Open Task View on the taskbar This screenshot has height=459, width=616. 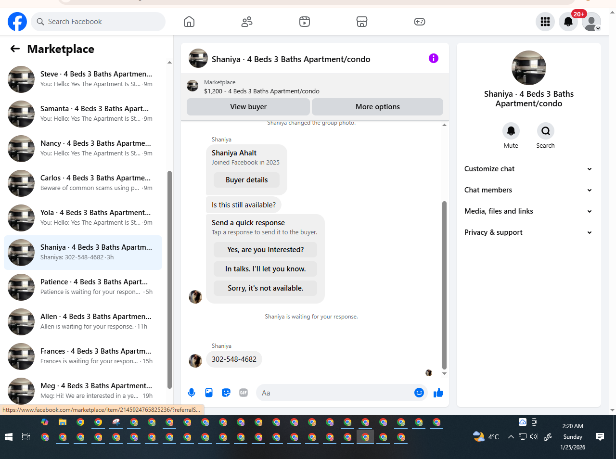point(26,437)
